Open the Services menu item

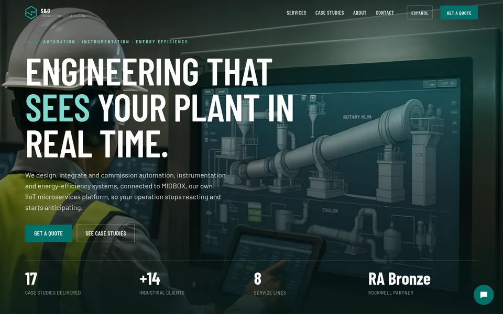pos(297,13)
